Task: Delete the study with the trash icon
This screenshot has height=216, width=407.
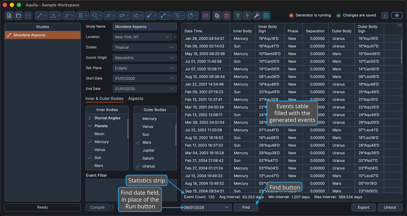Action: pyautogui.click(x=227, y=16)
